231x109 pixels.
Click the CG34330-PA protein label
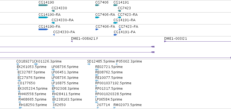(64, 32)
